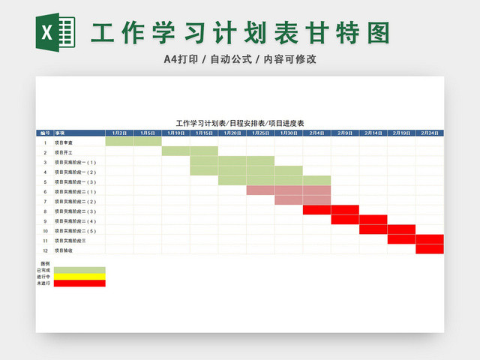Click the title 工作学习计划表甘特图
Viewport: 480px width, 360px height.
(240, 33)
